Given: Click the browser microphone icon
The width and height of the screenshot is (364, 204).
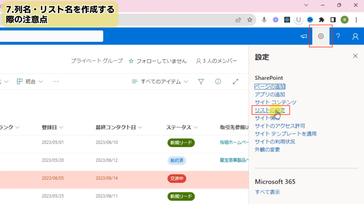Looking at the screenshot, I should (264, 20).
